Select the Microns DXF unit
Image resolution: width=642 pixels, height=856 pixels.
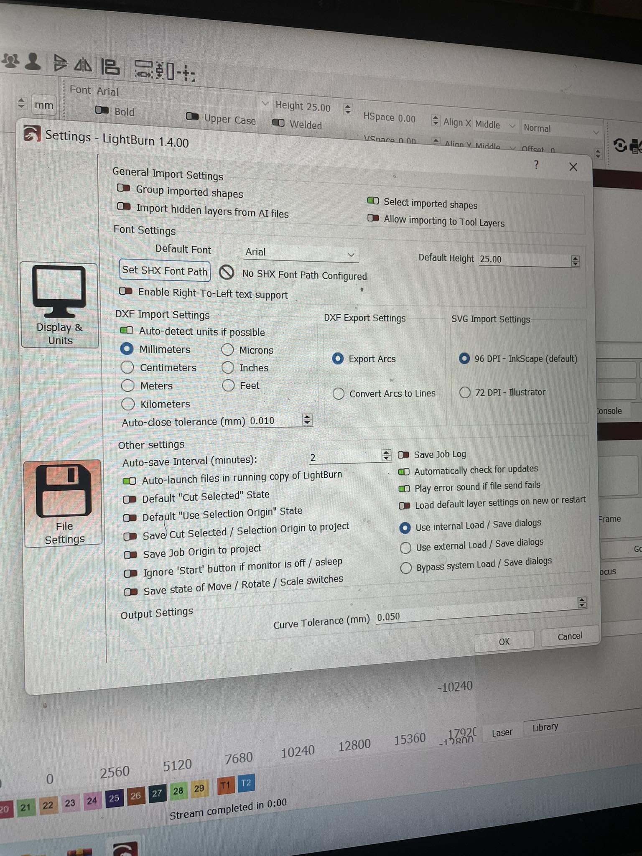[x=227, y=349]
